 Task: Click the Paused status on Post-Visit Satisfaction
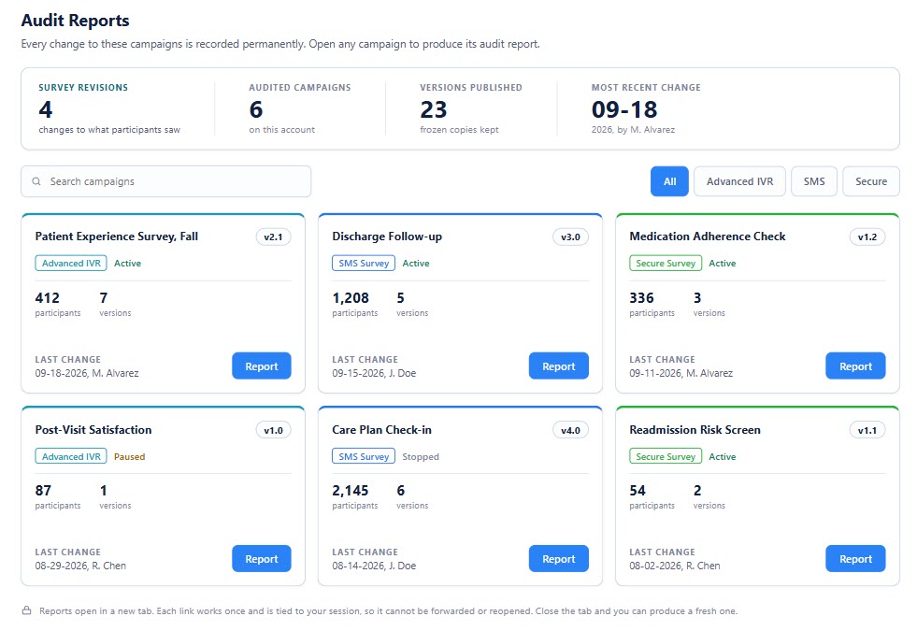point(129,456)
